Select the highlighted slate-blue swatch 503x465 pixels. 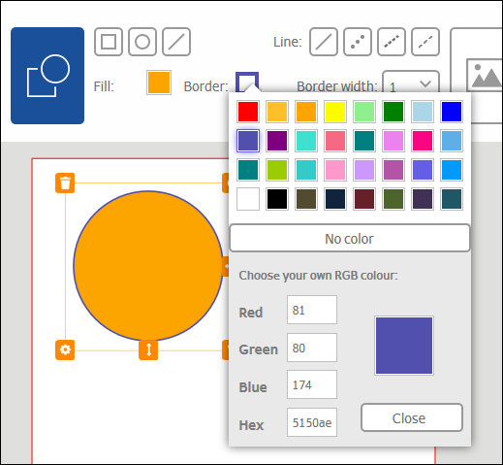tap(248, 141)
